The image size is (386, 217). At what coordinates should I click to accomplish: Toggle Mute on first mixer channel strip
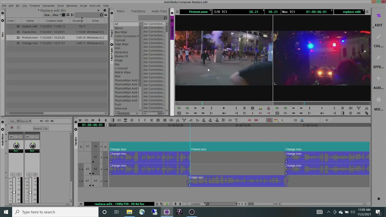click(19, 174)
